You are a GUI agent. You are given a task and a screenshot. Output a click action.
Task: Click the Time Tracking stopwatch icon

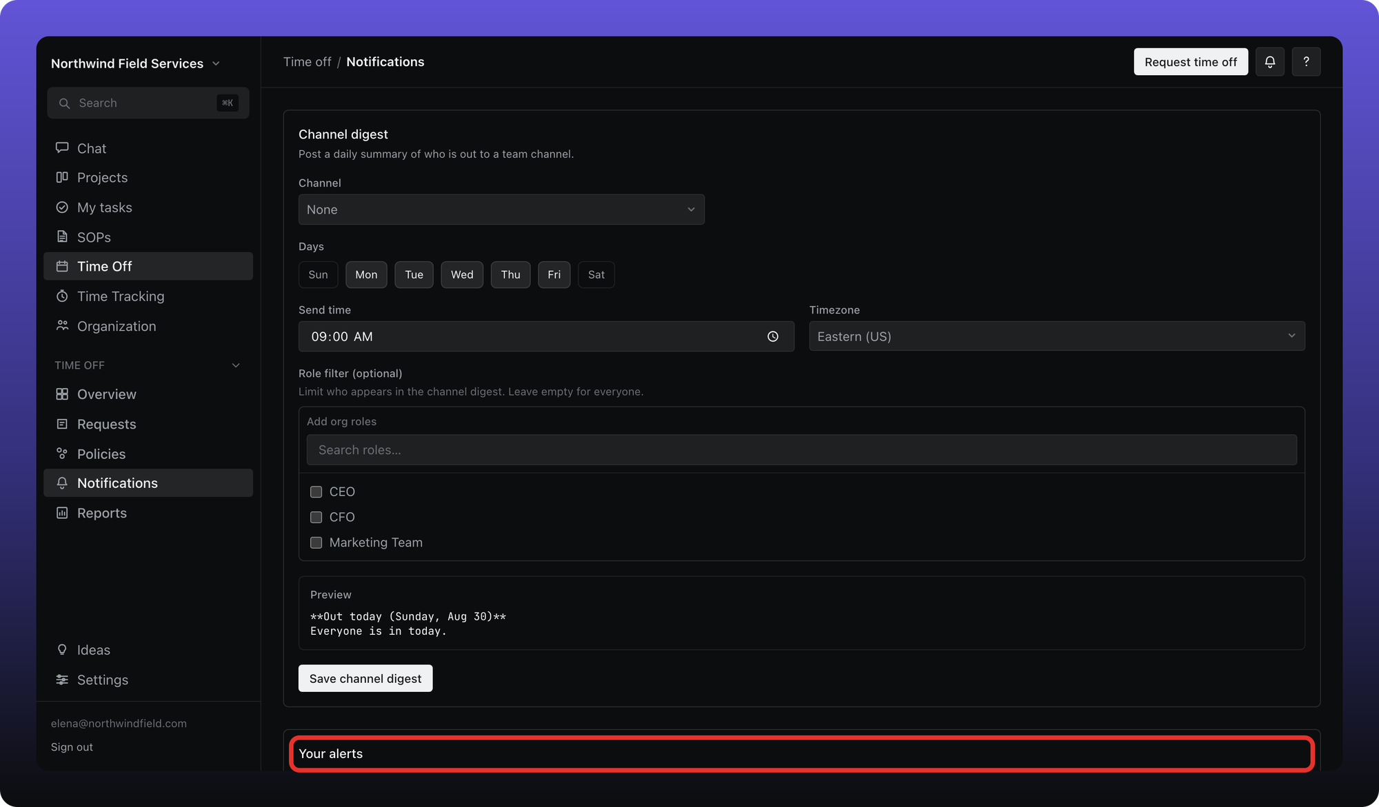62,296
